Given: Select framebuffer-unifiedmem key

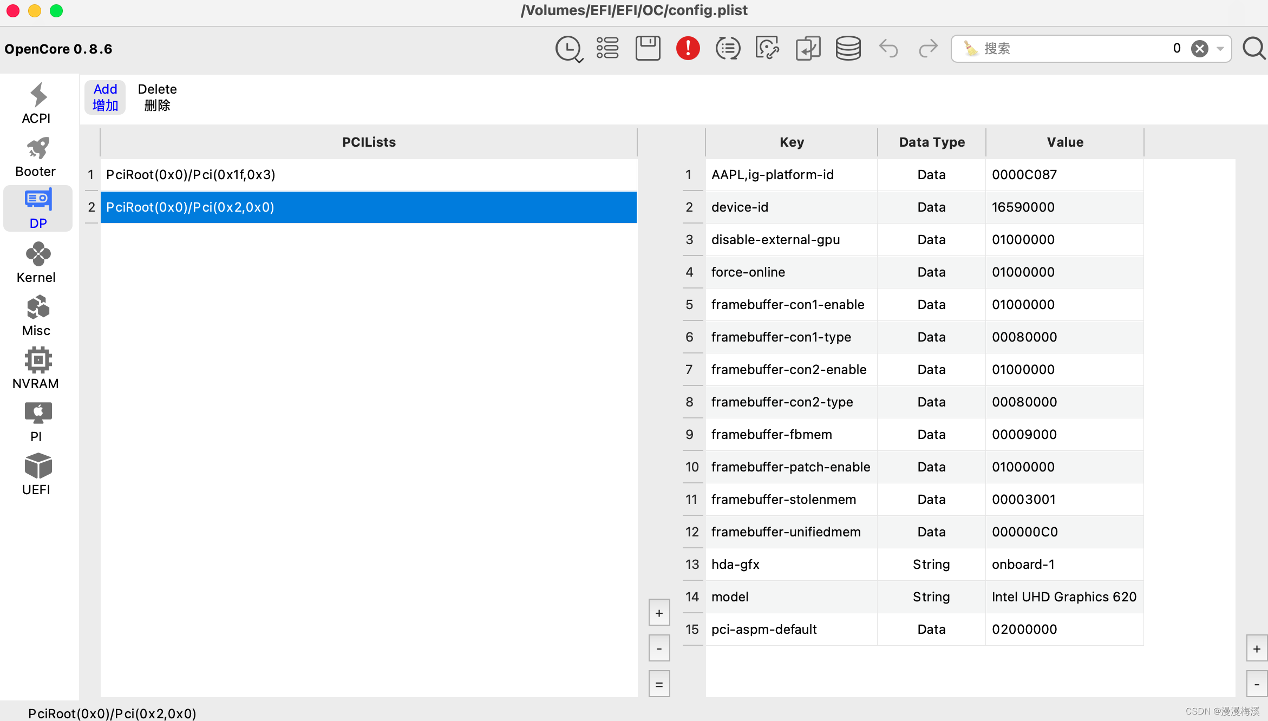Looking at the screenshot, I should (x=792, y=532).
